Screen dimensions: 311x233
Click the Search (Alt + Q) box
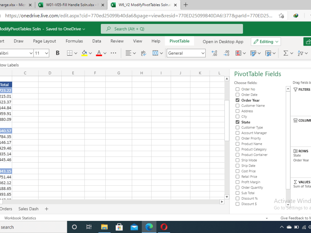point(172,29)
